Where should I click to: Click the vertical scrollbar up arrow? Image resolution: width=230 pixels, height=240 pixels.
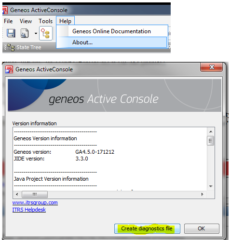[x=211, y=132]
